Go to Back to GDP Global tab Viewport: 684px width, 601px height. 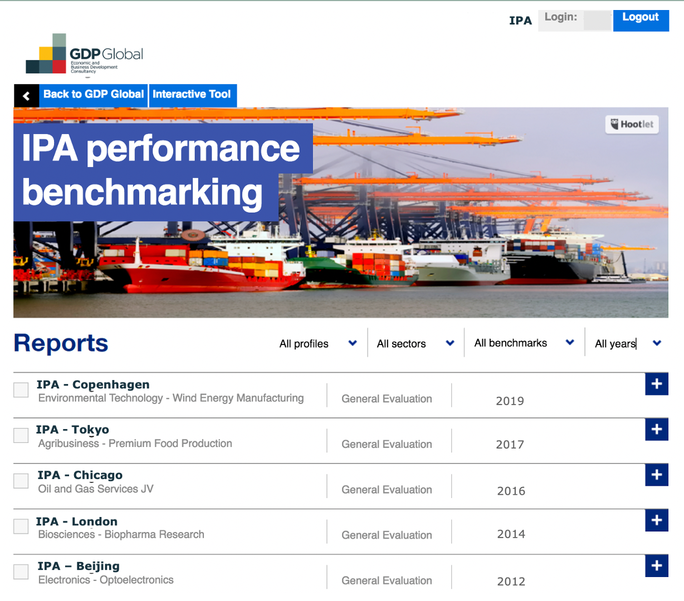[94, 95]
